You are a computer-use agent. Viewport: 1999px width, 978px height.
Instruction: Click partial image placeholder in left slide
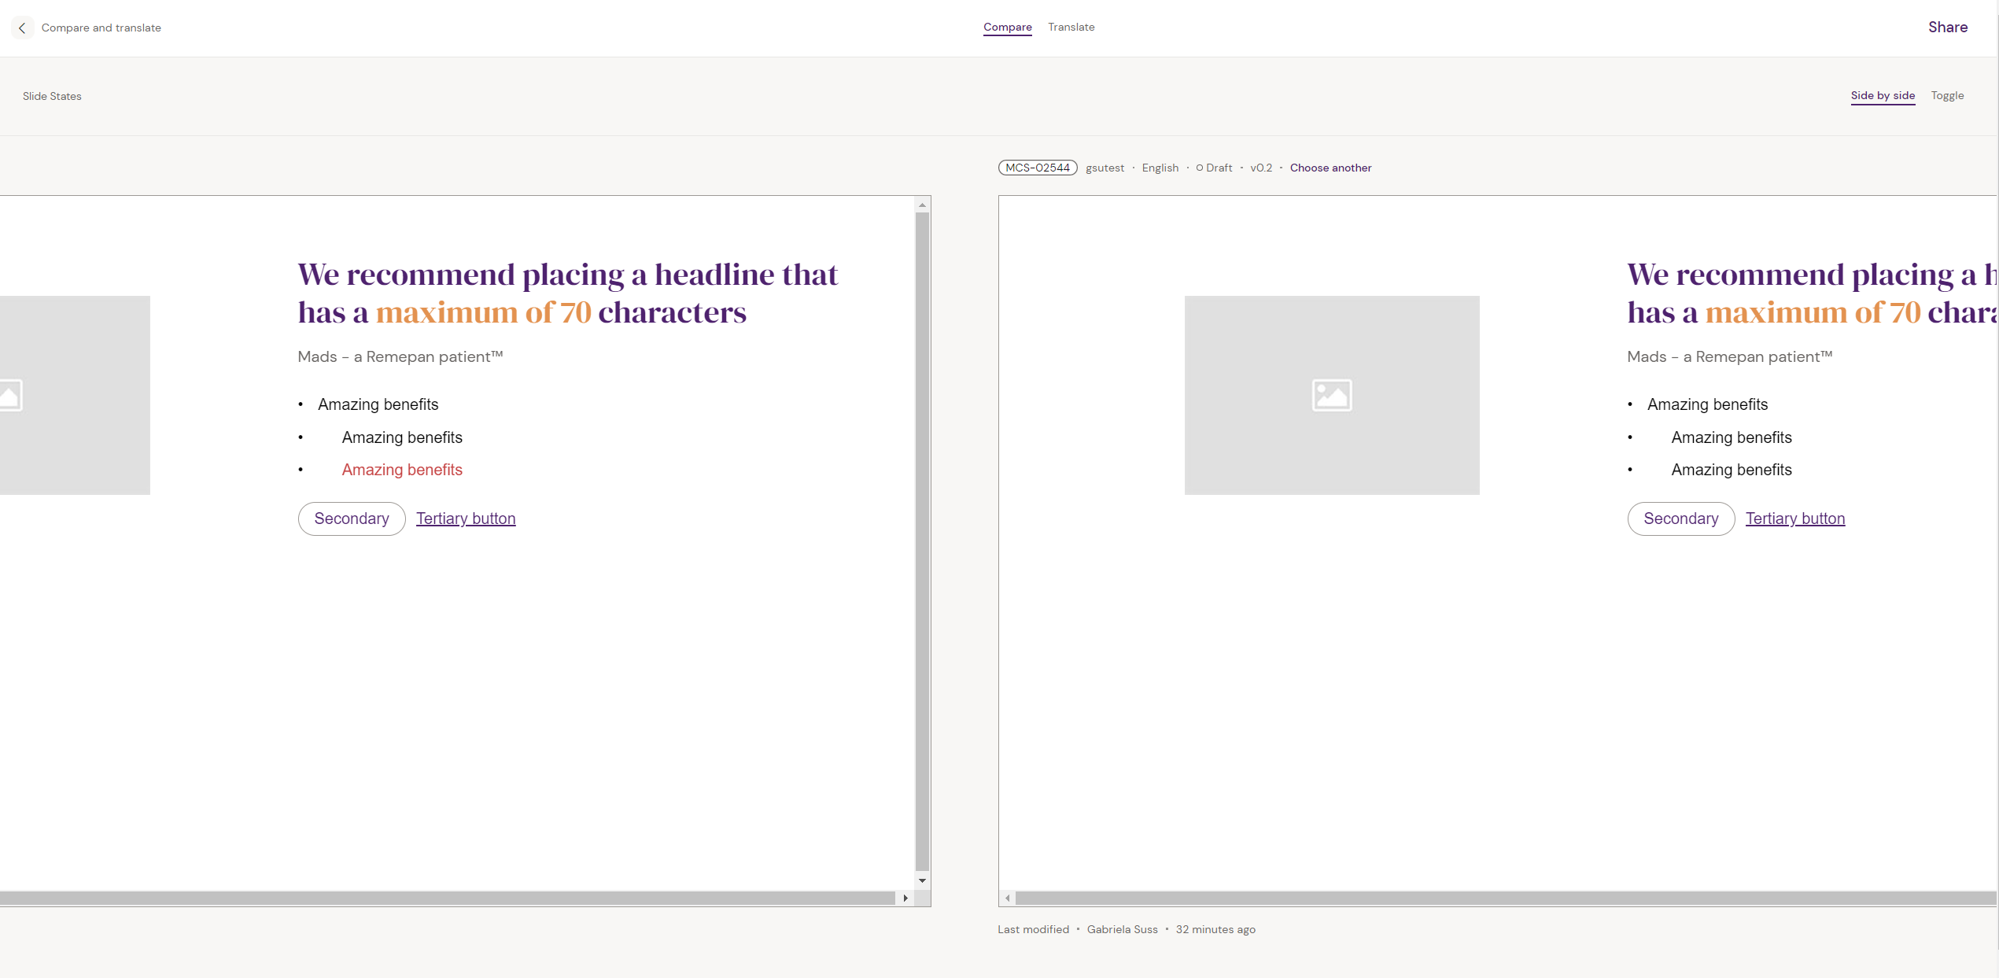coord(74,395)
